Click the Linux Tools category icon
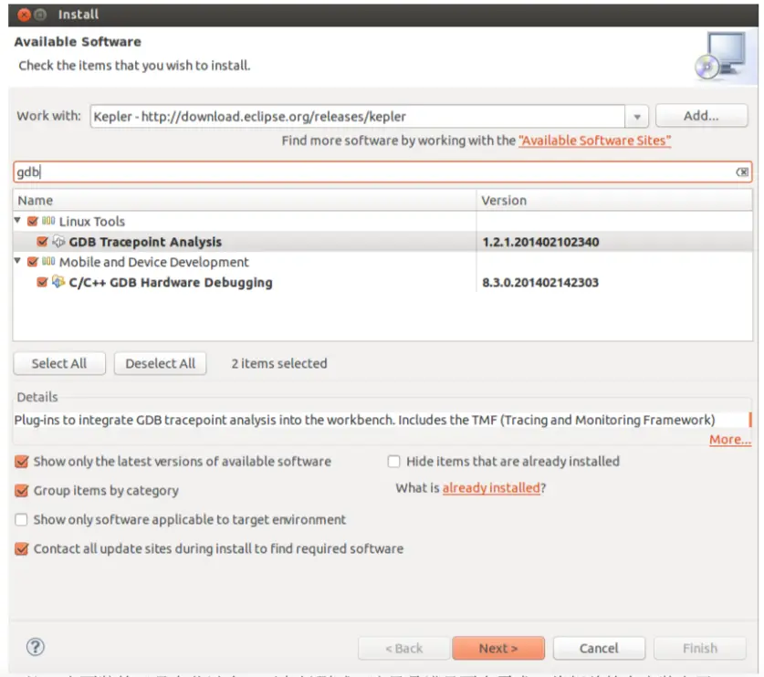This screenshot has width=764, height=677. click(x=48, y=221)
